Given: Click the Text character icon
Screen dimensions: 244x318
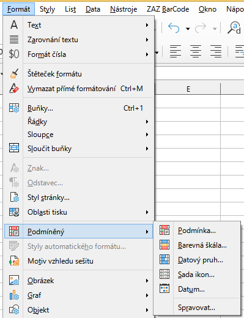Looking at the screenshot, I should pyautogui.click(x=14, y=25).
